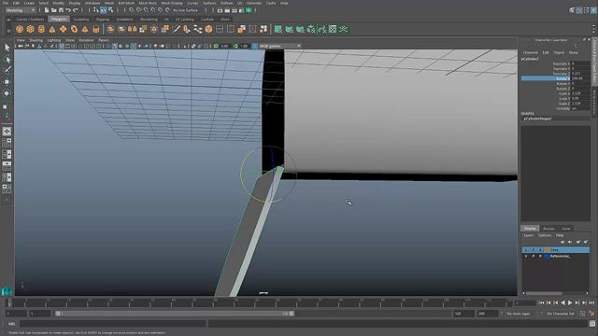The image size is (598, 336).
Task: Open the Modeling menu set dropdown
Action: point(21,10)
